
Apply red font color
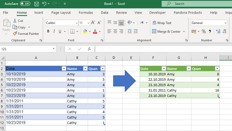[95, 31]
